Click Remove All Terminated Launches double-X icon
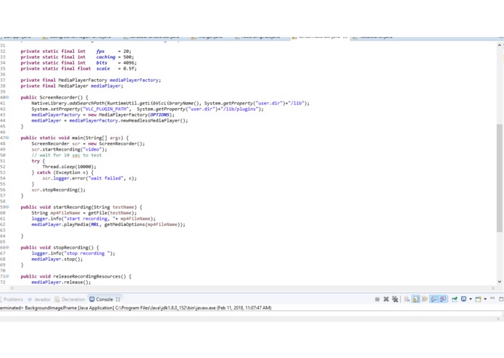 tap(395, 299)
